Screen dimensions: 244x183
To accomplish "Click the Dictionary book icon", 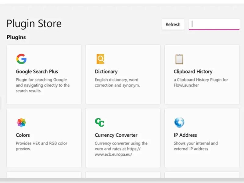I will 100,59.
